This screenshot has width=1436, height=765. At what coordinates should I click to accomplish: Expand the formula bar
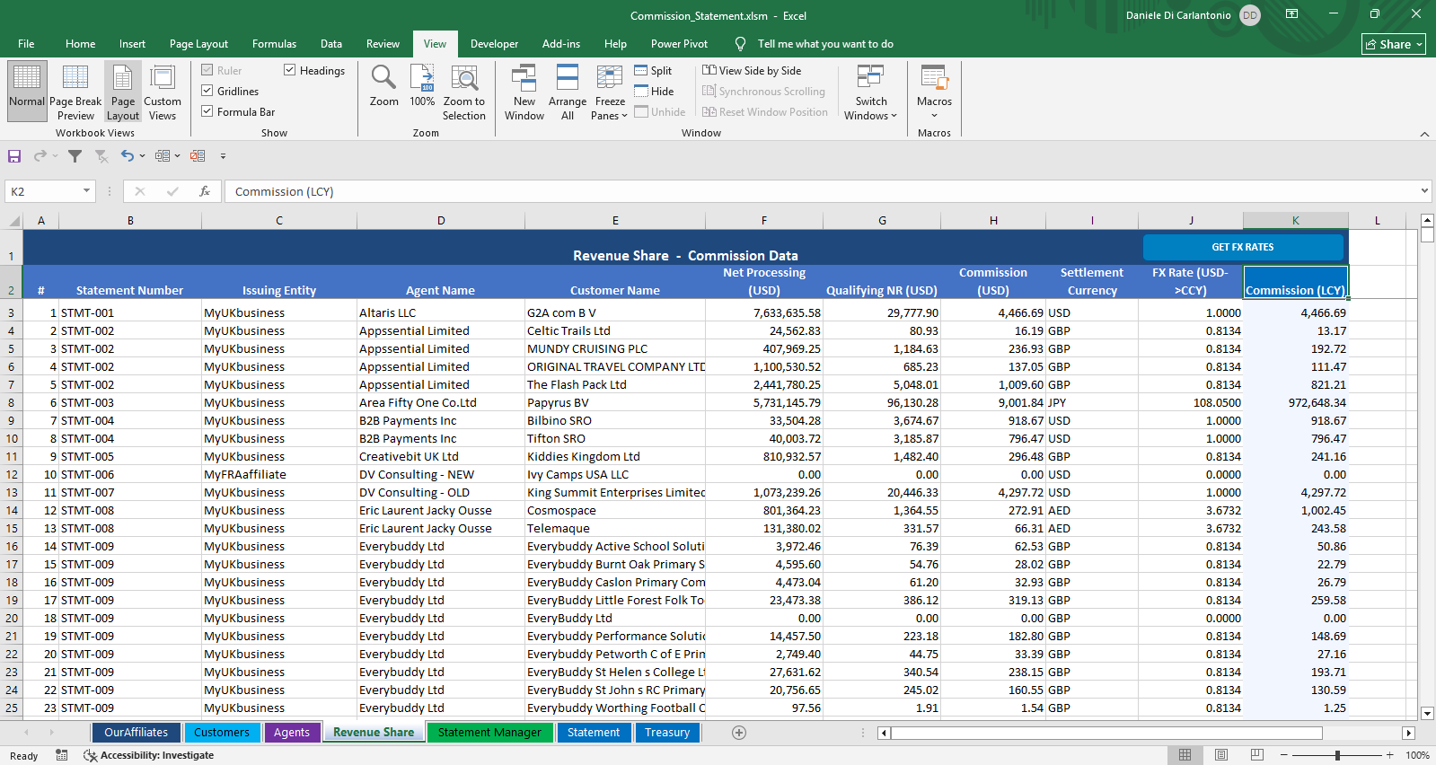click(x=1424, y=191)
